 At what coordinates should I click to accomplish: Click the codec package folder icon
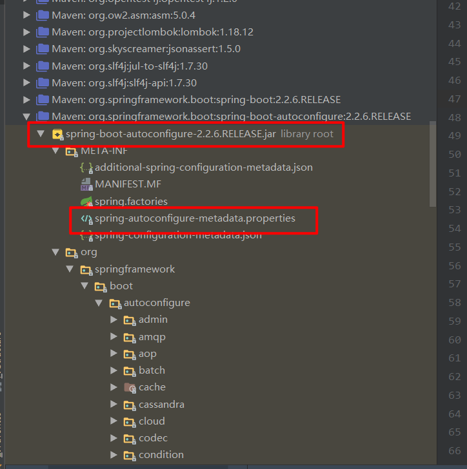130,439
